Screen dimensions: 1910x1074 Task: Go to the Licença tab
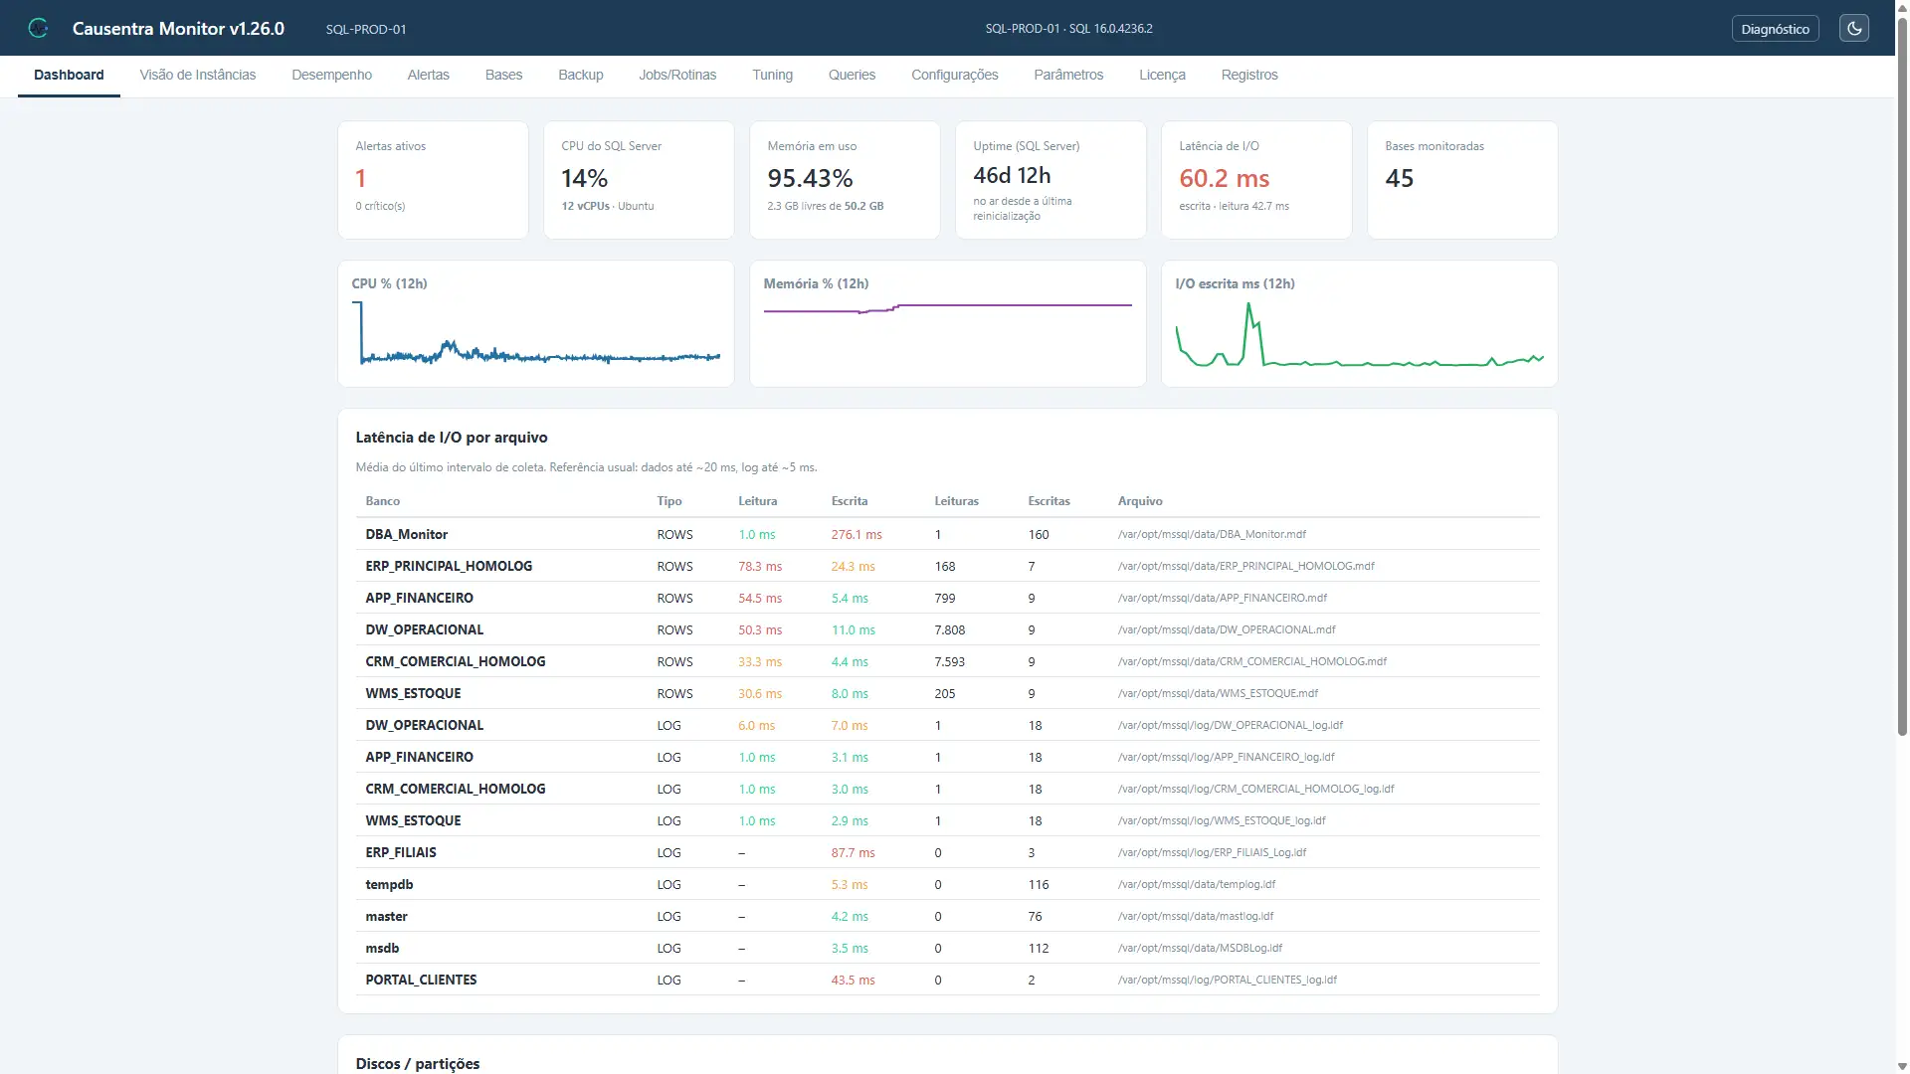tap(1162, 75)
